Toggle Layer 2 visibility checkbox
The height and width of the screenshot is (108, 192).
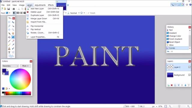[x=189, y=67]
